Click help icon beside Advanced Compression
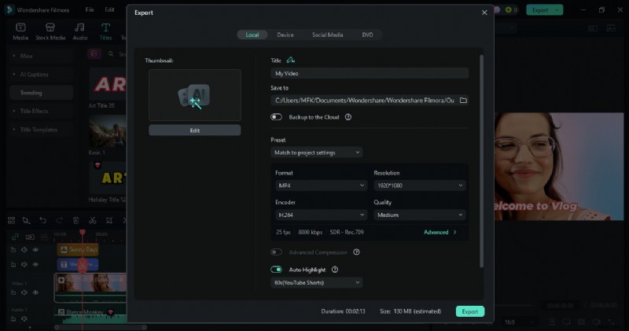 356,252
